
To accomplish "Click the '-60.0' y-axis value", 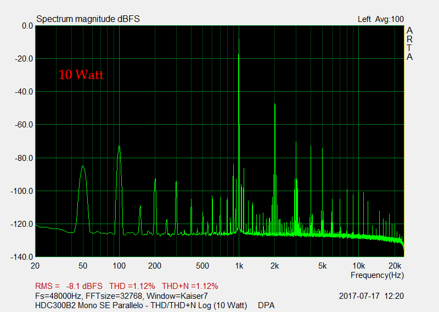I will coord(24,125).
